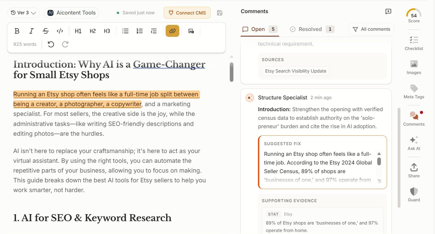Insert a numbered list
Screen dimensions: 435x234
(x=140, y=31)
